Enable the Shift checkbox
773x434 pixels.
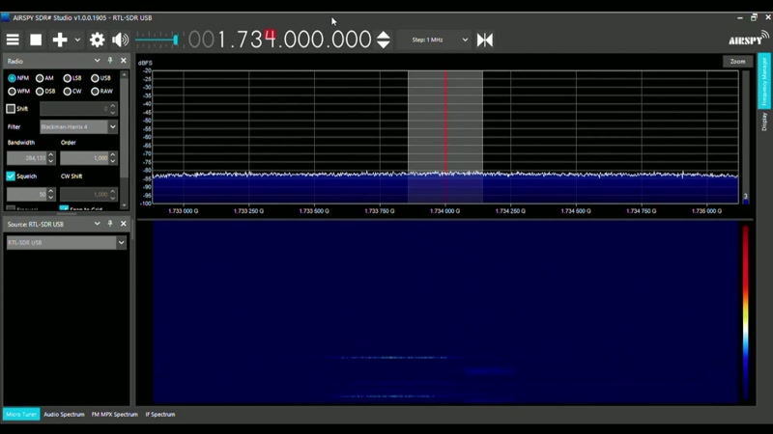click(x=11, y=109)
